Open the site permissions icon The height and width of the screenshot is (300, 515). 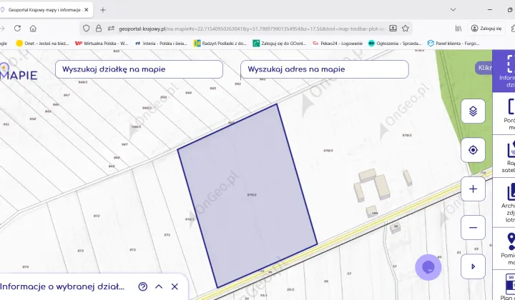click(x=112, y=29)
